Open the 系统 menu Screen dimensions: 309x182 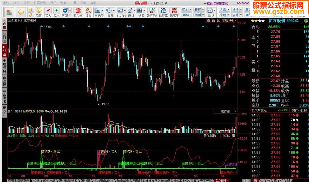[x=6, y=3]
